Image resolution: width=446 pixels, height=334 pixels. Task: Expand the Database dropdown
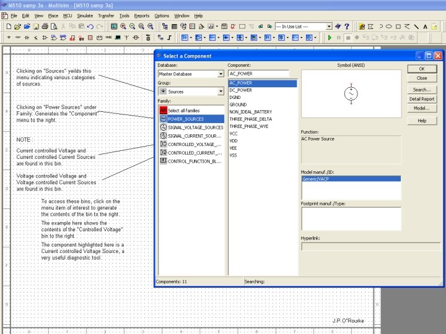pyautogui.click(x=221, y=74)
